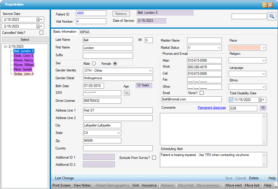278x189 pixels.
Task: Click the Address Line 2 field
Action: point(118,118)
